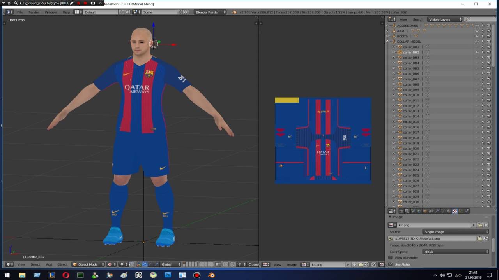Viewport: 499px width, 280px height.
Task: Open the Blender Render engine dropdown
Action: click(x=211, y=12)
